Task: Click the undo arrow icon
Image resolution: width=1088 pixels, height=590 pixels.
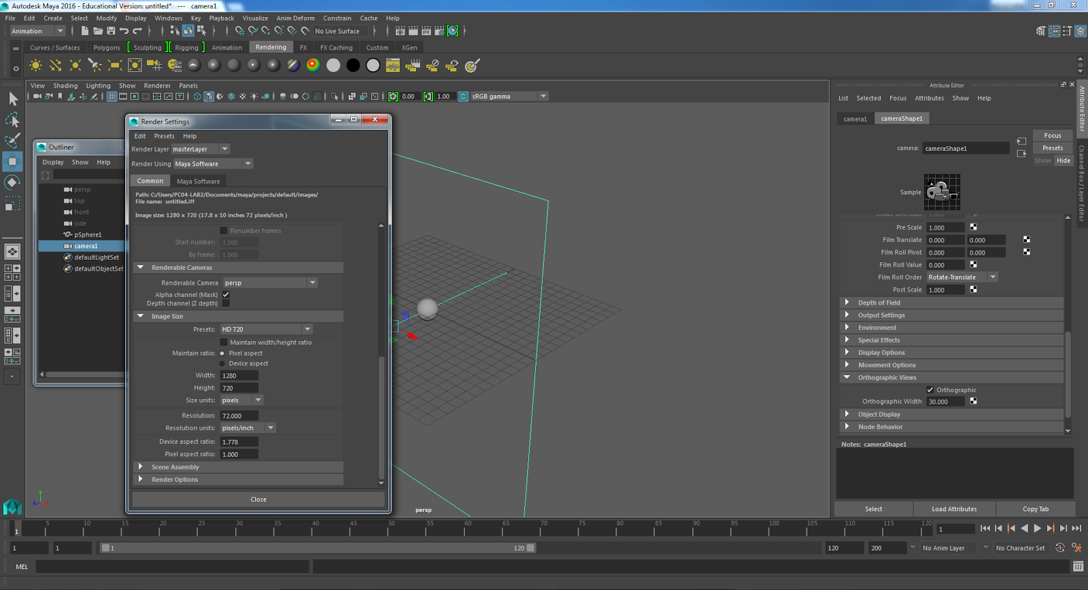Action: pos(124,31)
